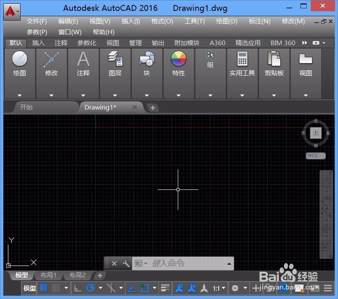Expand the 实用工具 panel dropdown arrow

pyautogui.click(x=242, y=95)
